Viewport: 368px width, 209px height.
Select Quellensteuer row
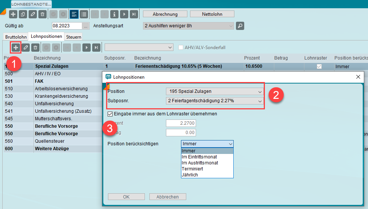53,141
